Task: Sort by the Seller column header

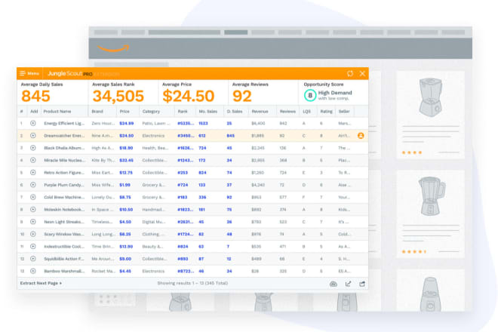Action: click(344, 112)
